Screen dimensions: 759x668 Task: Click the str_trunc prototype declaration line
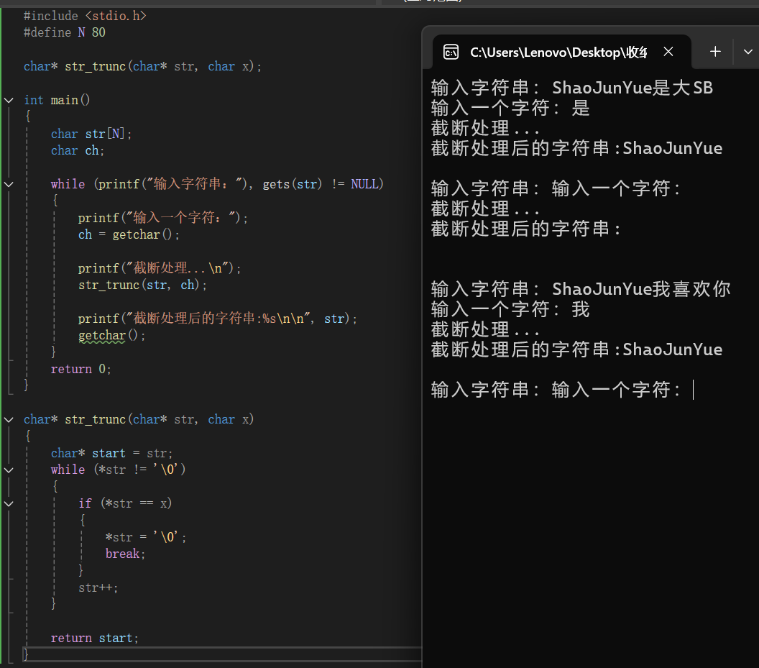pos(143,66)
